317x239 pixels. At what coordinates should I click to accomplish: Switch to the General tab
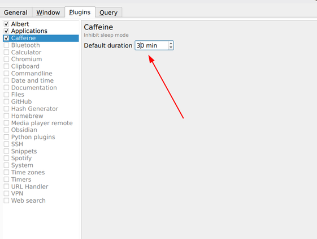pos(16,12)
